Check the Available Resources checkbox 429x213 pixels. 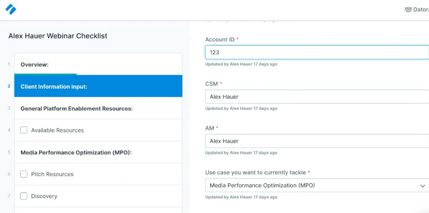(x=24, y=130)
